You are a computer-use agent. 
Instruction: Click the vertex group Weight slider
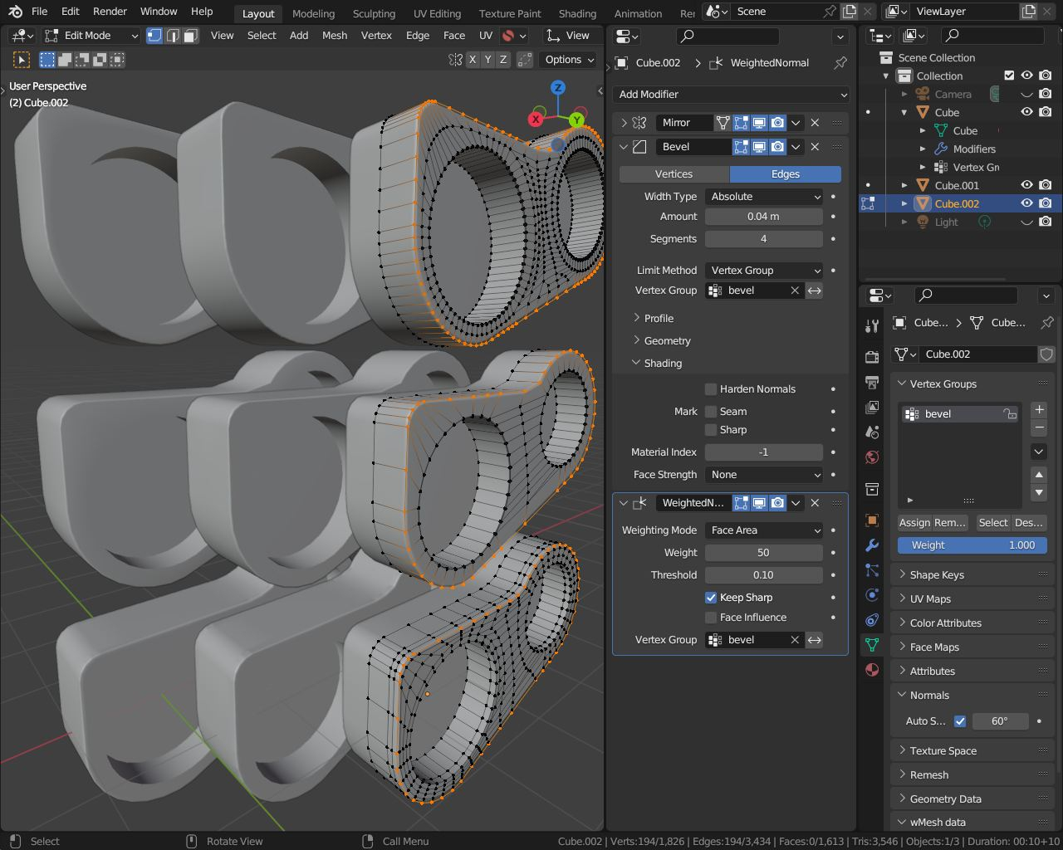click(972, 545)
